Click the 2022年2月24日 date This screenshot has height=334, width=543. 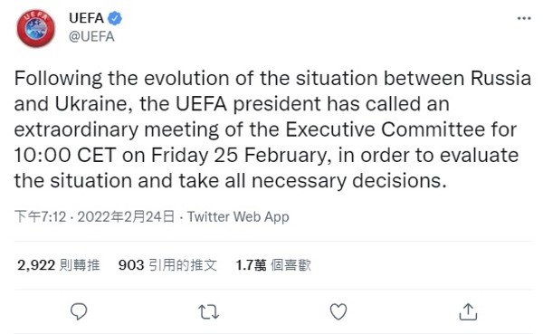coord(126,217)
